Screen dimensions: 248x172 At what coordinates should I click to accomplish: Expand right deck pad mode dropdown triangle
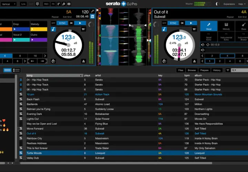[x=194, y=29]
